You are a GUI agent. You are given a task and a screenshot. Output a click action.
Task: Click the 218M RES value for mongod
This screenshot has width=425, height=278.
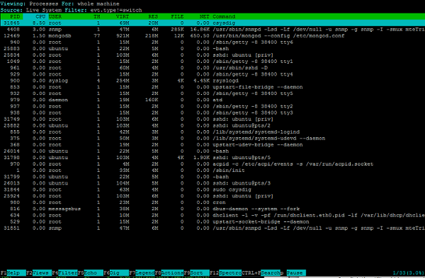point(152,36)
